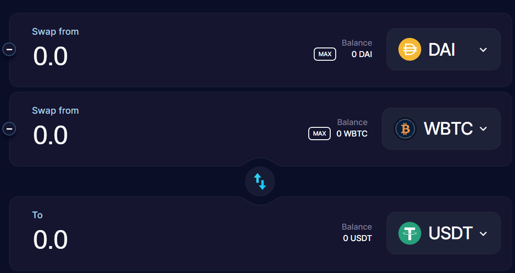
Task: Click the DAI token logo
Action: coord(409,49)
